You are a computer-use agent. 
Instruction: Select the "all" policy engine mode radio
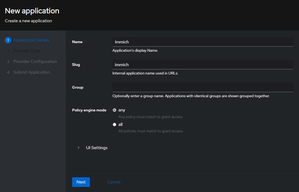[x=114, y=124]
